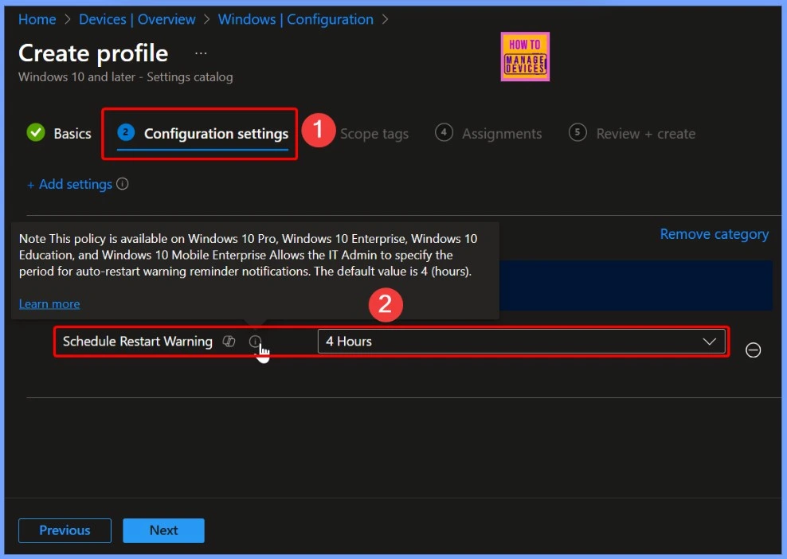Click + Add settings
Image resolution: width=787 pixels, height=559 pixels.
[69, 184]
